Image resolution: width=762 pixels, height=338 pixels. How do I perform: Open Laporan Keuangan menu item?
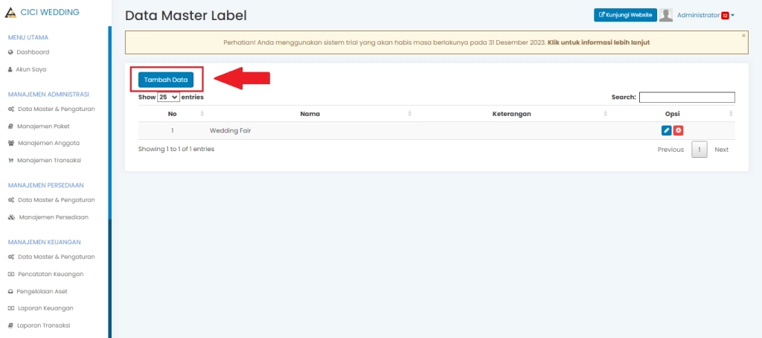pyautogui.click(x=45, y=308)
